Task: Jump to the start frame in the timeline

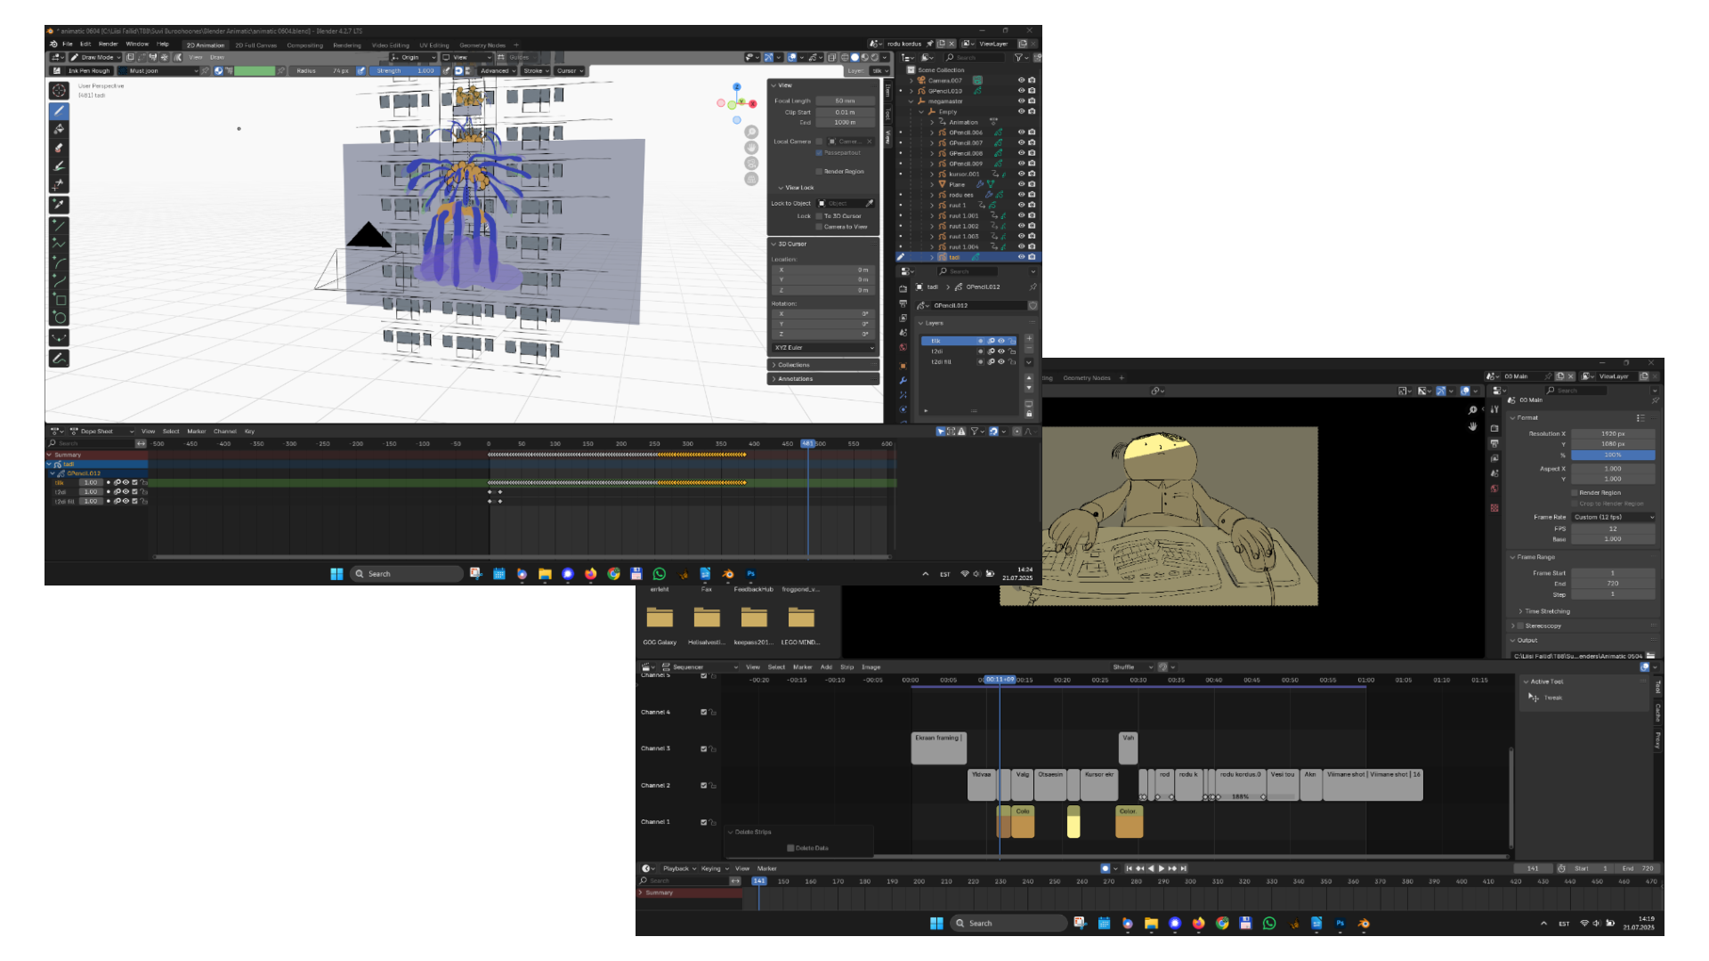Action: pyautogui.click(x=1130, y=868)
